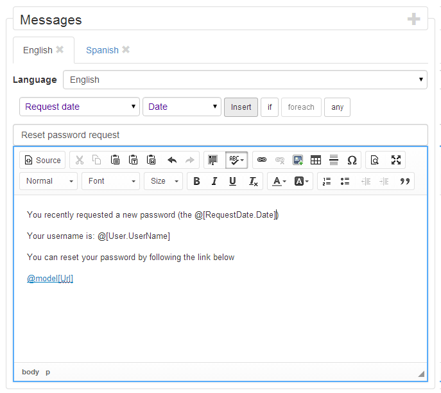Toggle bold formatting
The height and width of the screenshot is (393, 441).
pyautogui.click(x=196, y=182)
